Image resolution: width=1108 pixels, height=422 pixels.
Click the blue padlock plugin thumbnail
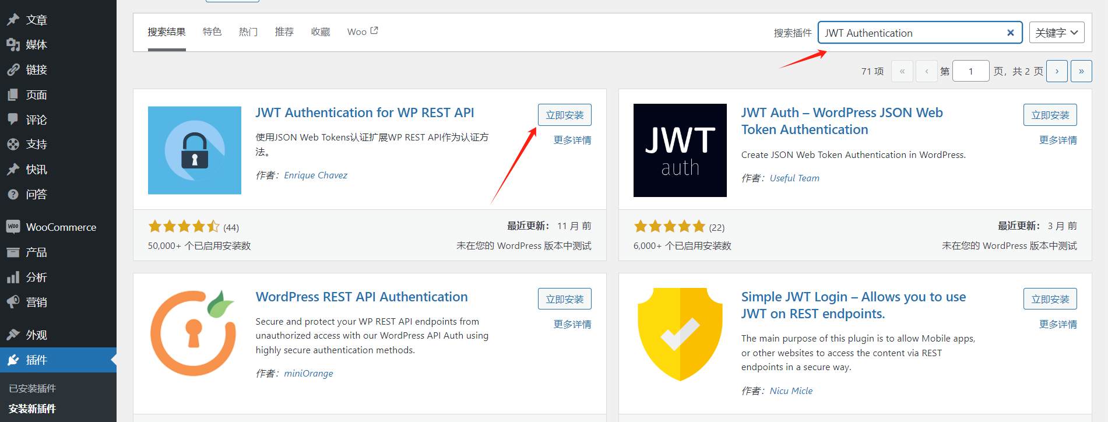point(195,150)
